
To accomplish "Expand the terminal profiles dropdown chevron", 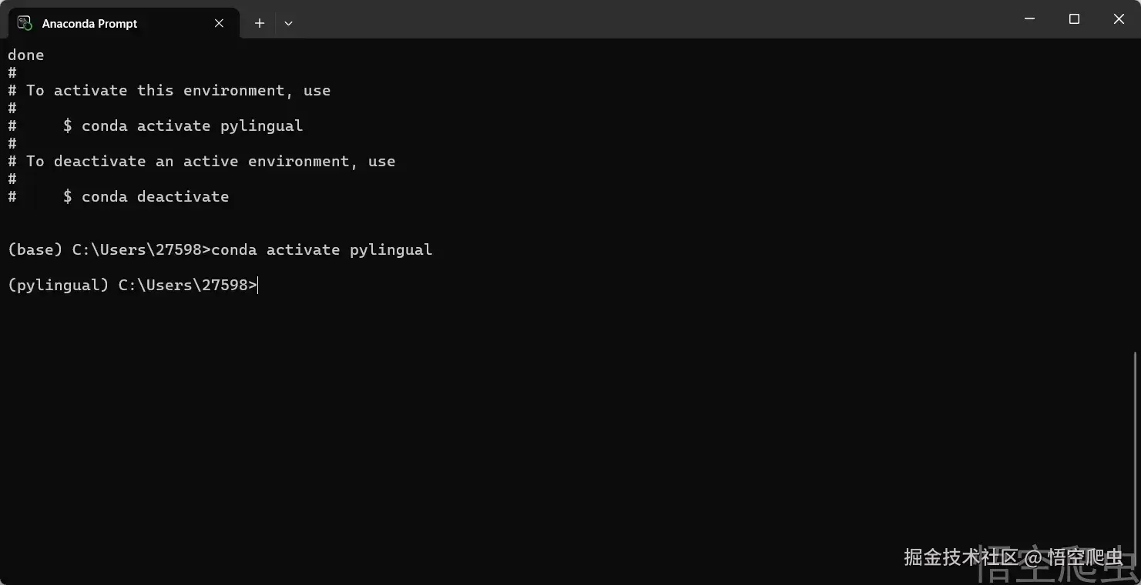I will [288, 23].
